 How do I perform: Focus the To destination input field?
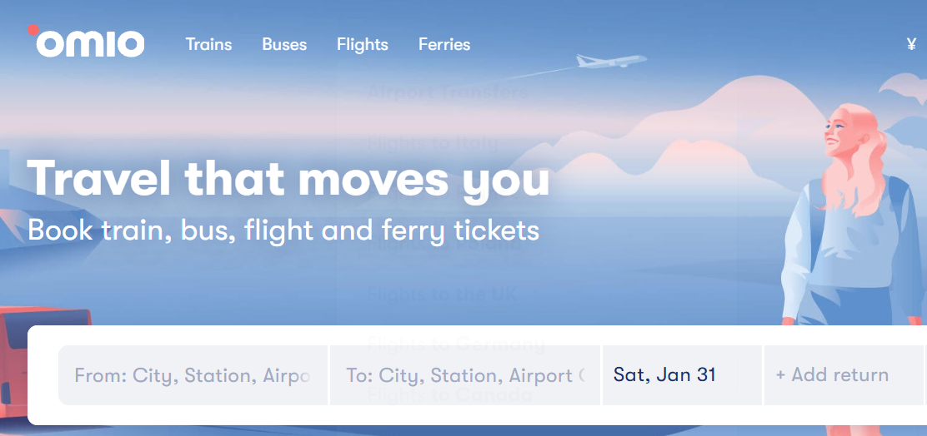coord(464,375)
